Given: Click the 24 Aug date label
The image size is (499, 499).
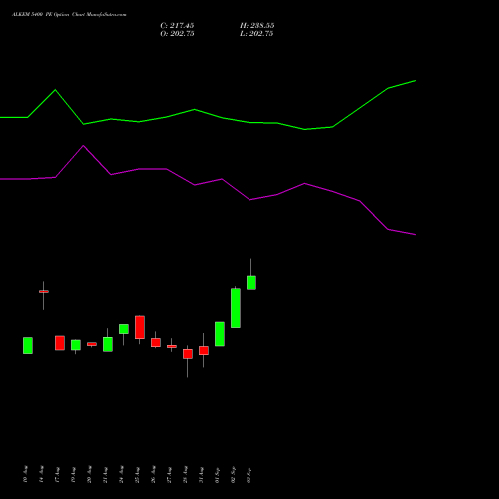Looking at the screenshot, I should coord(121,474).
